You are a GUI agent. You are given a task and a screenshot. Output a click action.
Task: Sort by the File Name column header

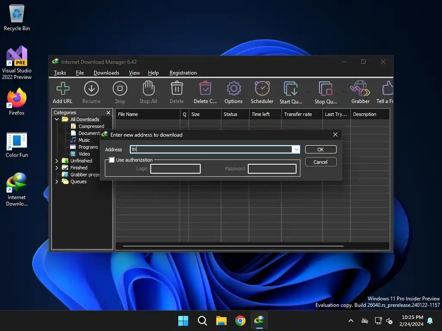coord(148,114)
